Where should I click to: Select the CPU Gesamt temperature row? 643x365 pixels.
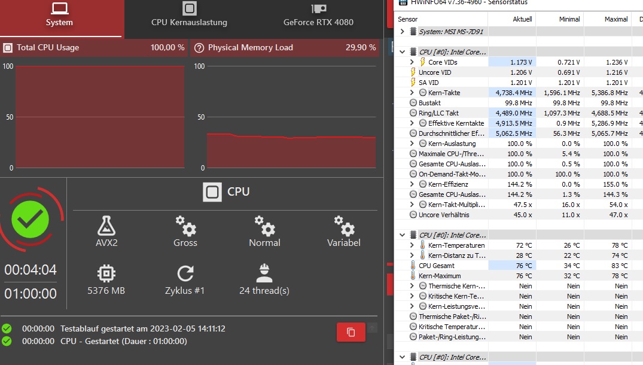tap(519, 265)
